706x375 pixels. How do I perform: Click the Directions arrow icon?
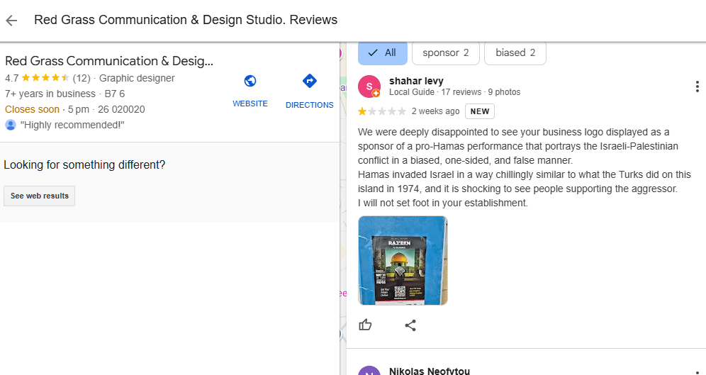309,81
